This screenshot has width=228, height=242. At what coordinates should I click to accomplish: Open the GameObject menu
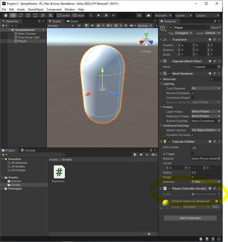[x=35, y=9]
